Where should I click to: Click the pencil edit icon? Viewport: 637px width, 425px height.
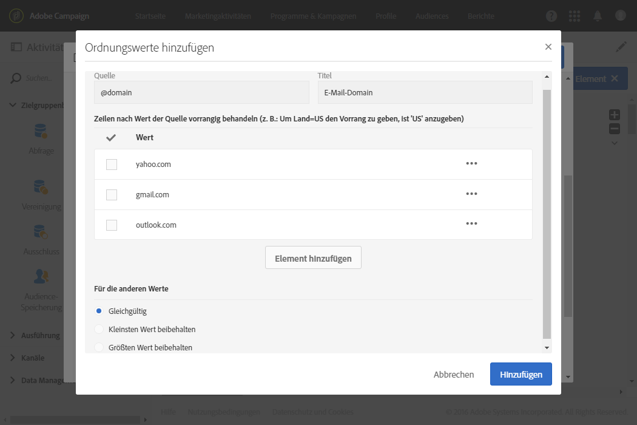point(621,47)
